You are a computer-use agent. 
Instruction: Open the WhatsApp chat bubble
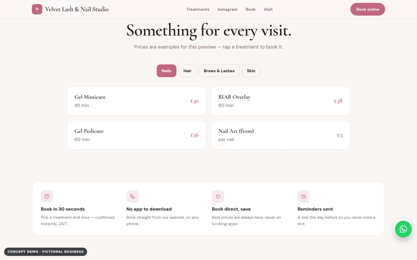403,229
